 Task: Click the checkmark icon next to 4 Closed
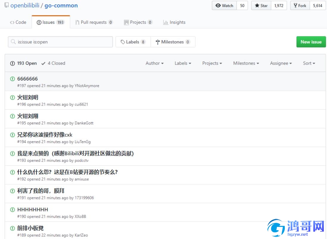point(43,63)
